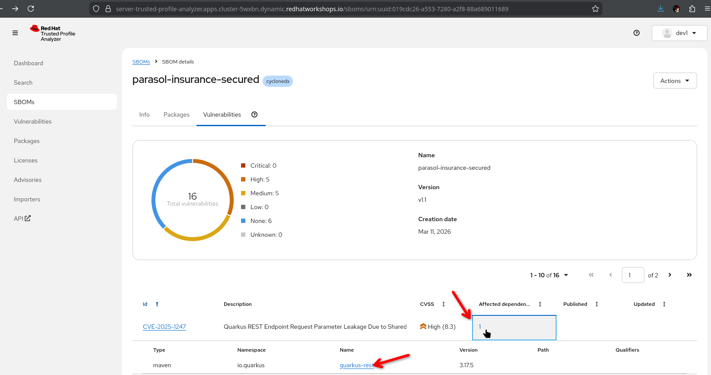This screenshot has height=375, width=711.
Task: Open the 1 - 10 of 16 per-page dropdown
Action: 549,275
